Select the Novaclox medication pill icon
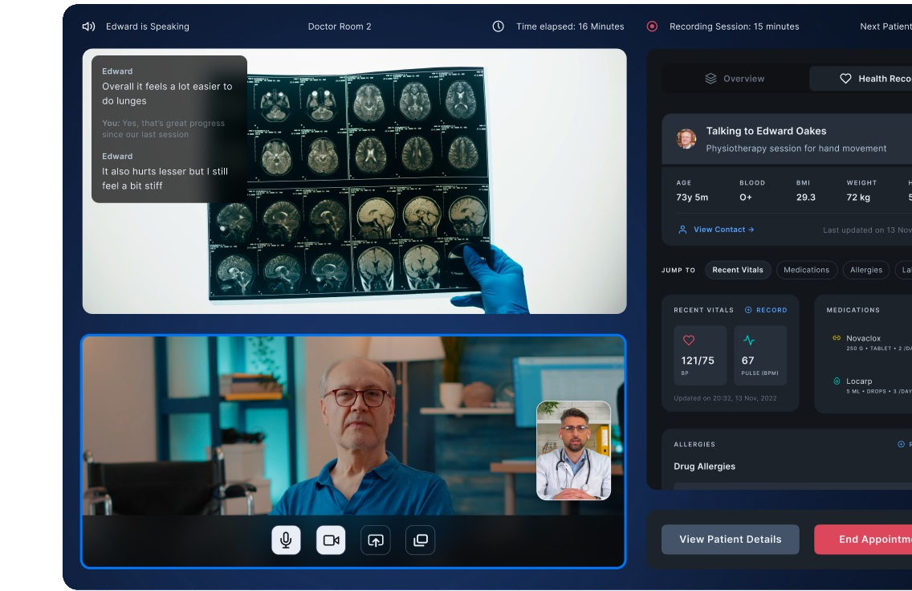 (837, 338)
